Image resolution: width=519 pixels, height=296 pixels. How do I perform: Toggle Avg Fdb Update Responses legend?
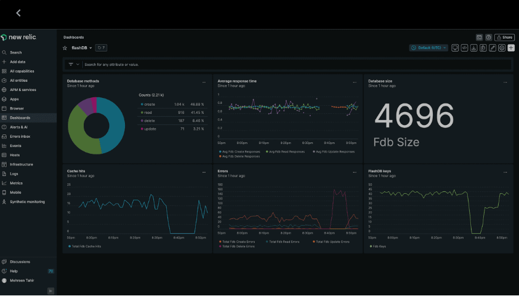(334, 152)
